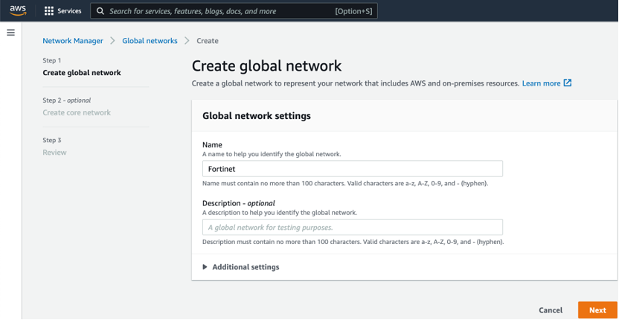The height and width of the screenshot is (320, 619).
Task: Focus the Name field containing Fortinet
Action: point(352,169)
